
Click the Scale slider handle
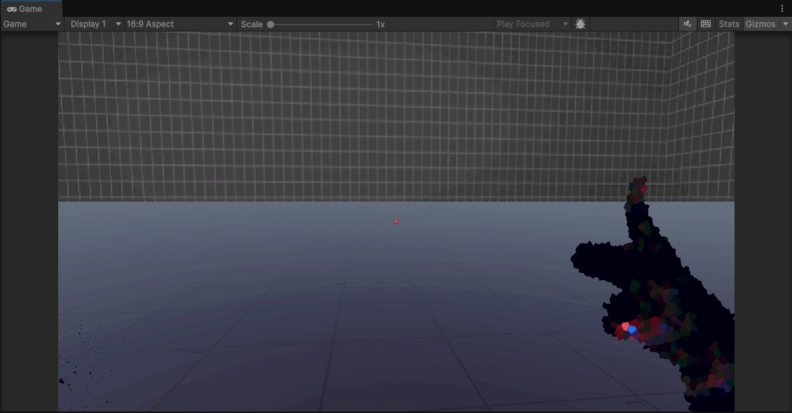[271, 24]
